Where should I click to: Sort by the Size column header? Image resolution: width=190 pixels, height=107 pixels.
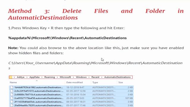coord(121,82)
